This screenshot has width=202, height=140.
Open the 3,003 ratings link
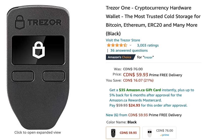(148, 45)
